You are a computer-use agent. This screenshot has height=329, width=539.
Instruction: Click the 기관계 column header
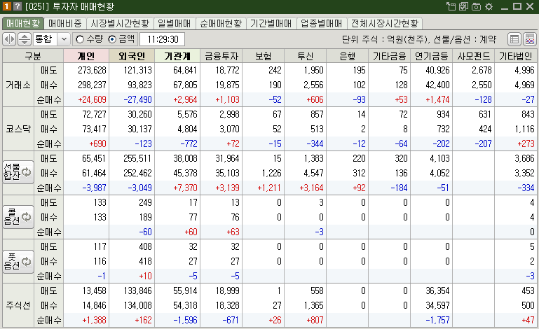pyautogui.click(x=177, y=56)
